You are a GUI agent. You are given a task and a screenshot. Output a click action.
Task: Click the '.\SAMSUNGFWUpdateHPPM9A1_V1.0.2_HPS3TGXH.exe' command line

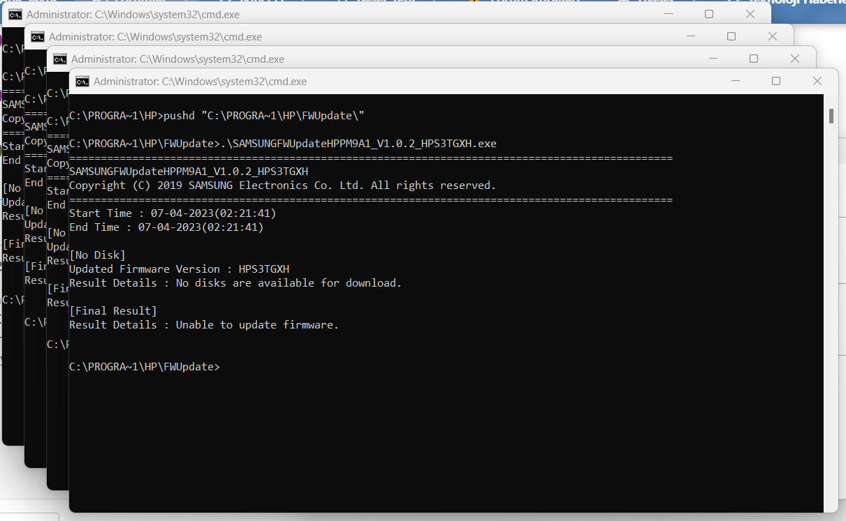coord(283,144)
